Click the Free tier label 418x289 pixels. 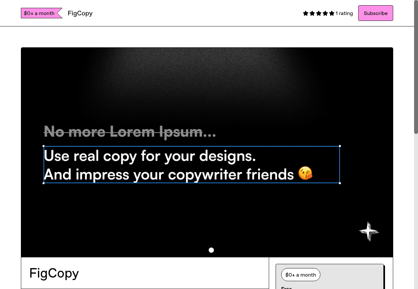coord(286,288)
